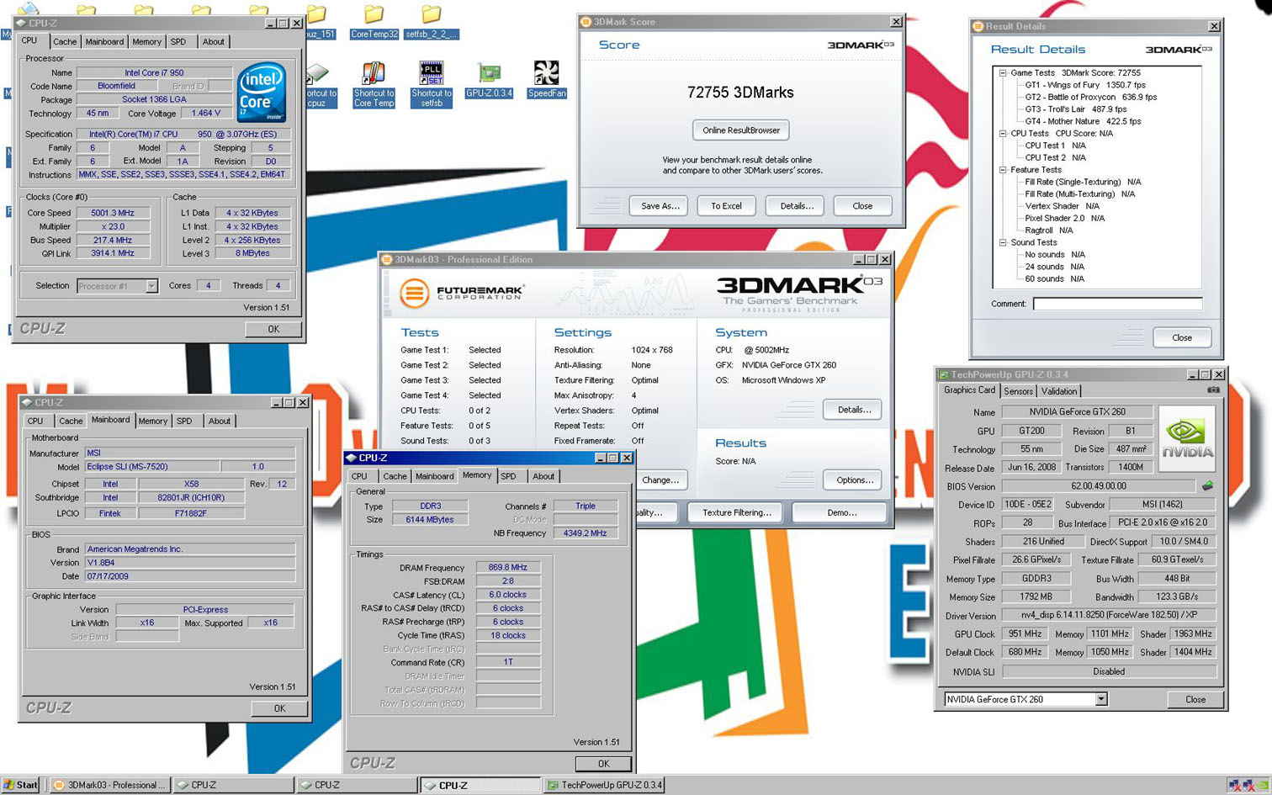1272x795 pixels.
Task: Open the Processor #1 selection dropdown
Action: [151, 286]
